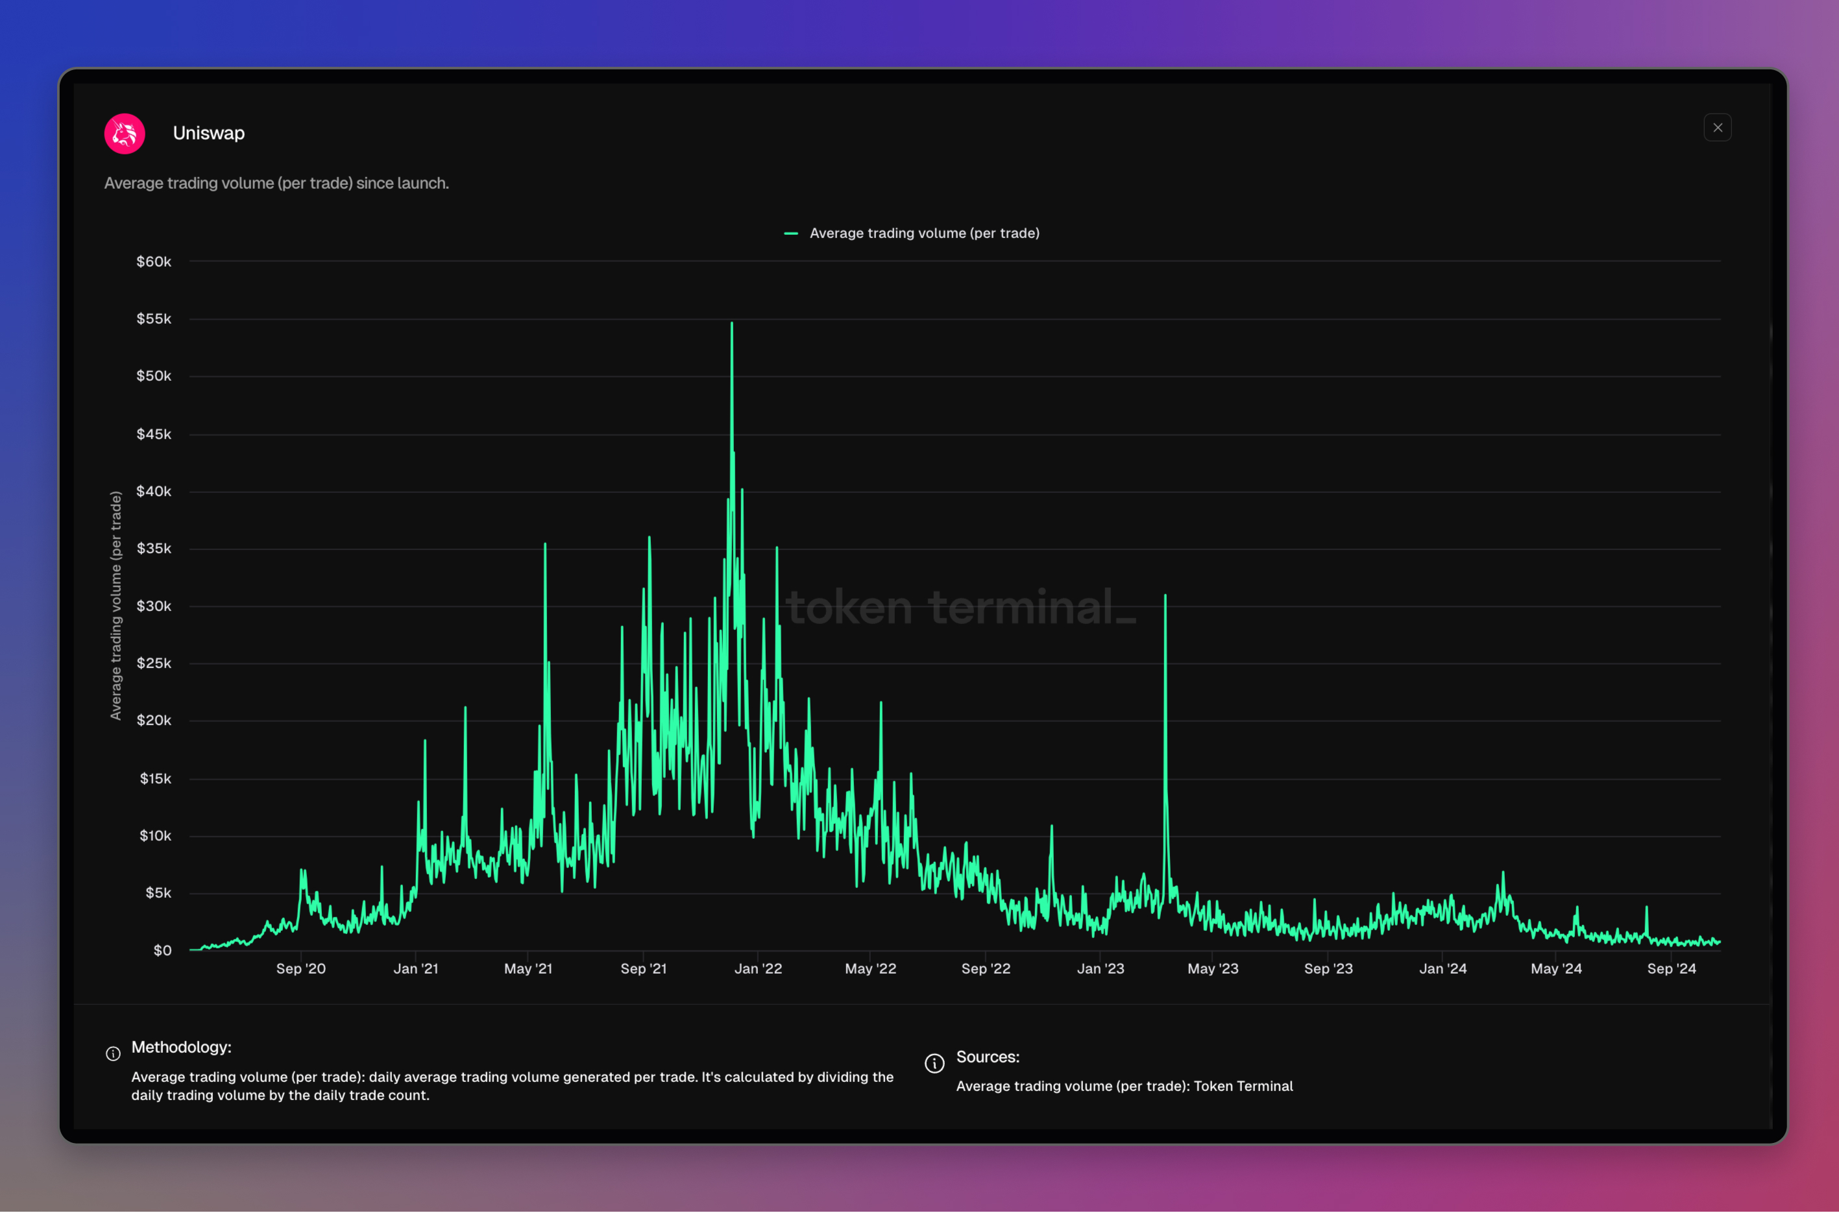Click the $30k y-axis label

click(153, 606)
